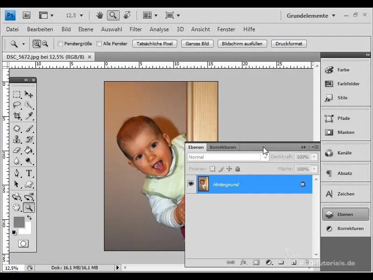The image size is (373, 280).
Task: Toggle lock transparent pixels in Fixieren
Action: coord(212,169)
